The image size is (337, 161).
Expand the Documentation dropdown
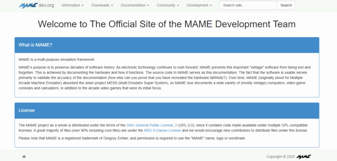pos(135,5)
